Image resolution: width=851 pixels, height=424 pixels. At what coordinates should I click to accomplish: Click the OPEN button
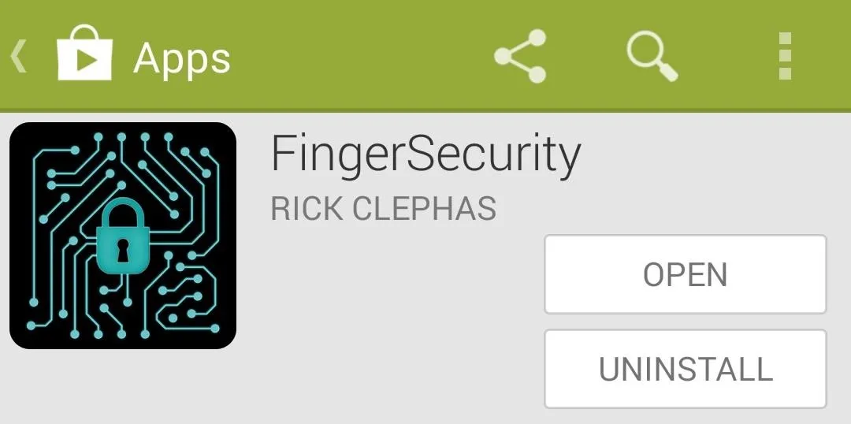[x=686, y=274]
